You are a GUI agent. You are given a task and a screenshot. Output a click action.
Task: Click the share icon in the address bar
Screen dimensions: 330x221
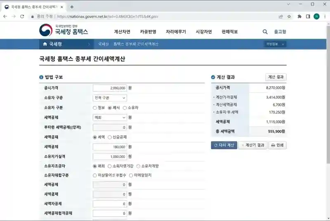(x=280, y=16)
